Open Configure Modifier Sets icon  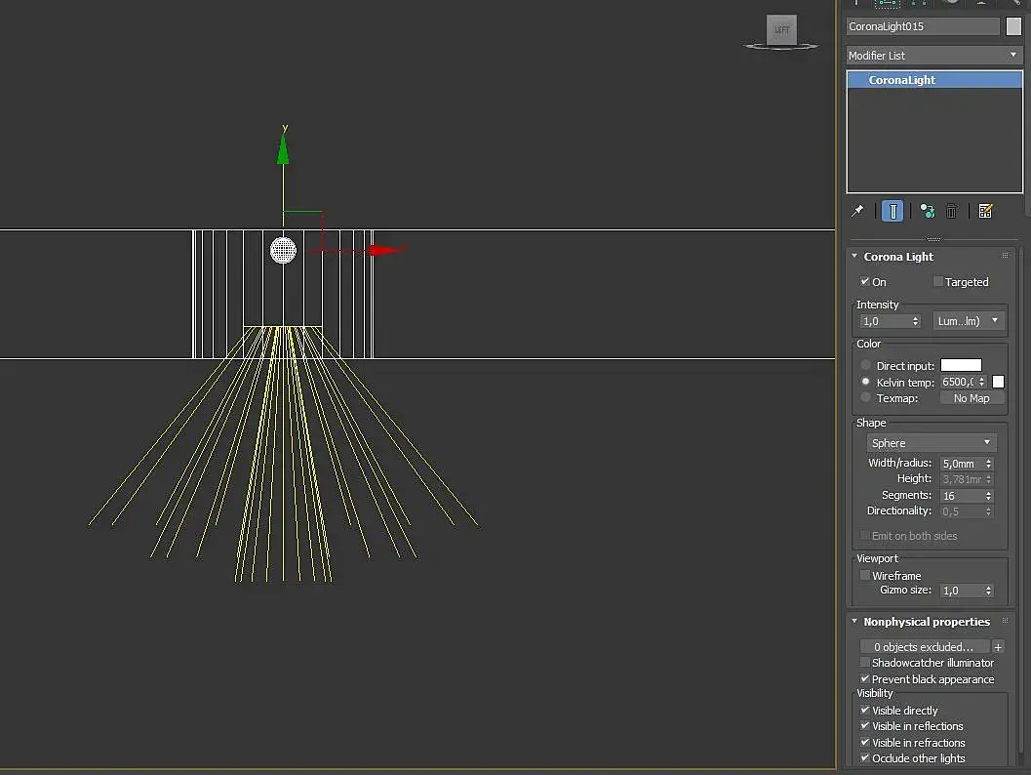(x=985, y=211)
